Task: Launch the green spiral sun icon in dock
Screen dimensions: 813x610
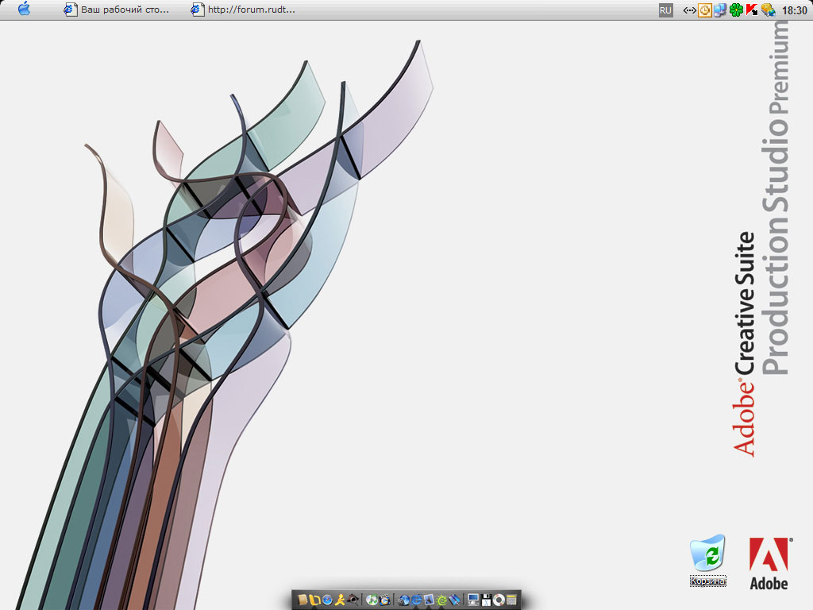Action: 441,600
